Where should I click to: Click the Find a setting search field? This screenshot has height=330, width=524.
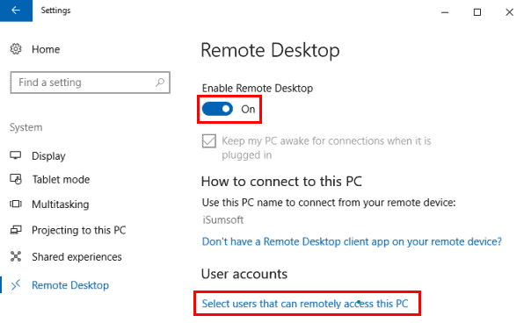point(91,82)
